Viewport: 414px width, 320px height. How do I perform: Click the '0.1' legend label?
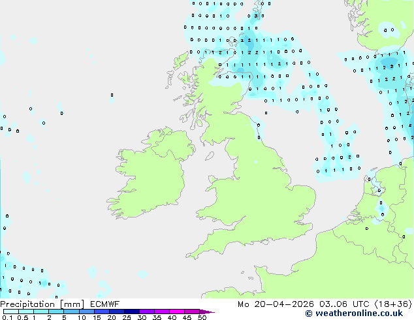(7, 317)
